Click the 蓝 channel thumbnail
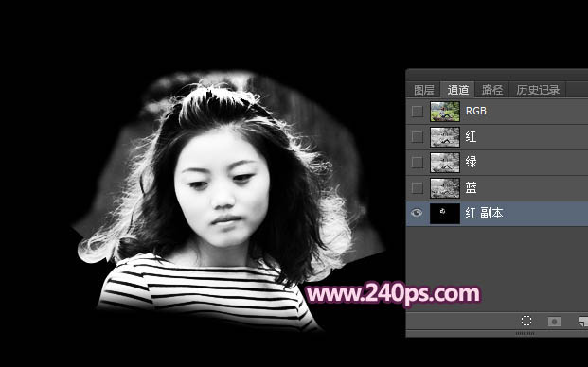This screenshot has height=367, width=588. coord(445,187)
